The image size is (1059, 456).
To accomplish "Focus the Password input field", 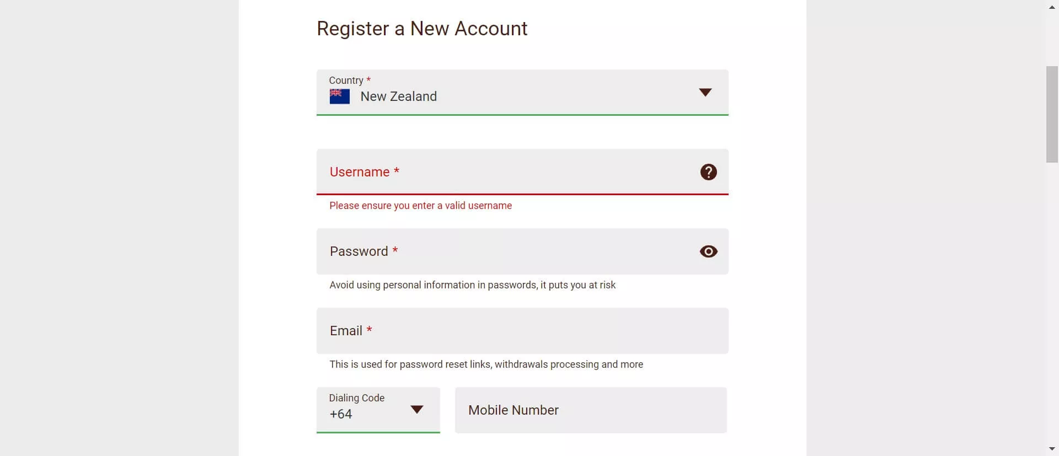I will click(513, 251).
